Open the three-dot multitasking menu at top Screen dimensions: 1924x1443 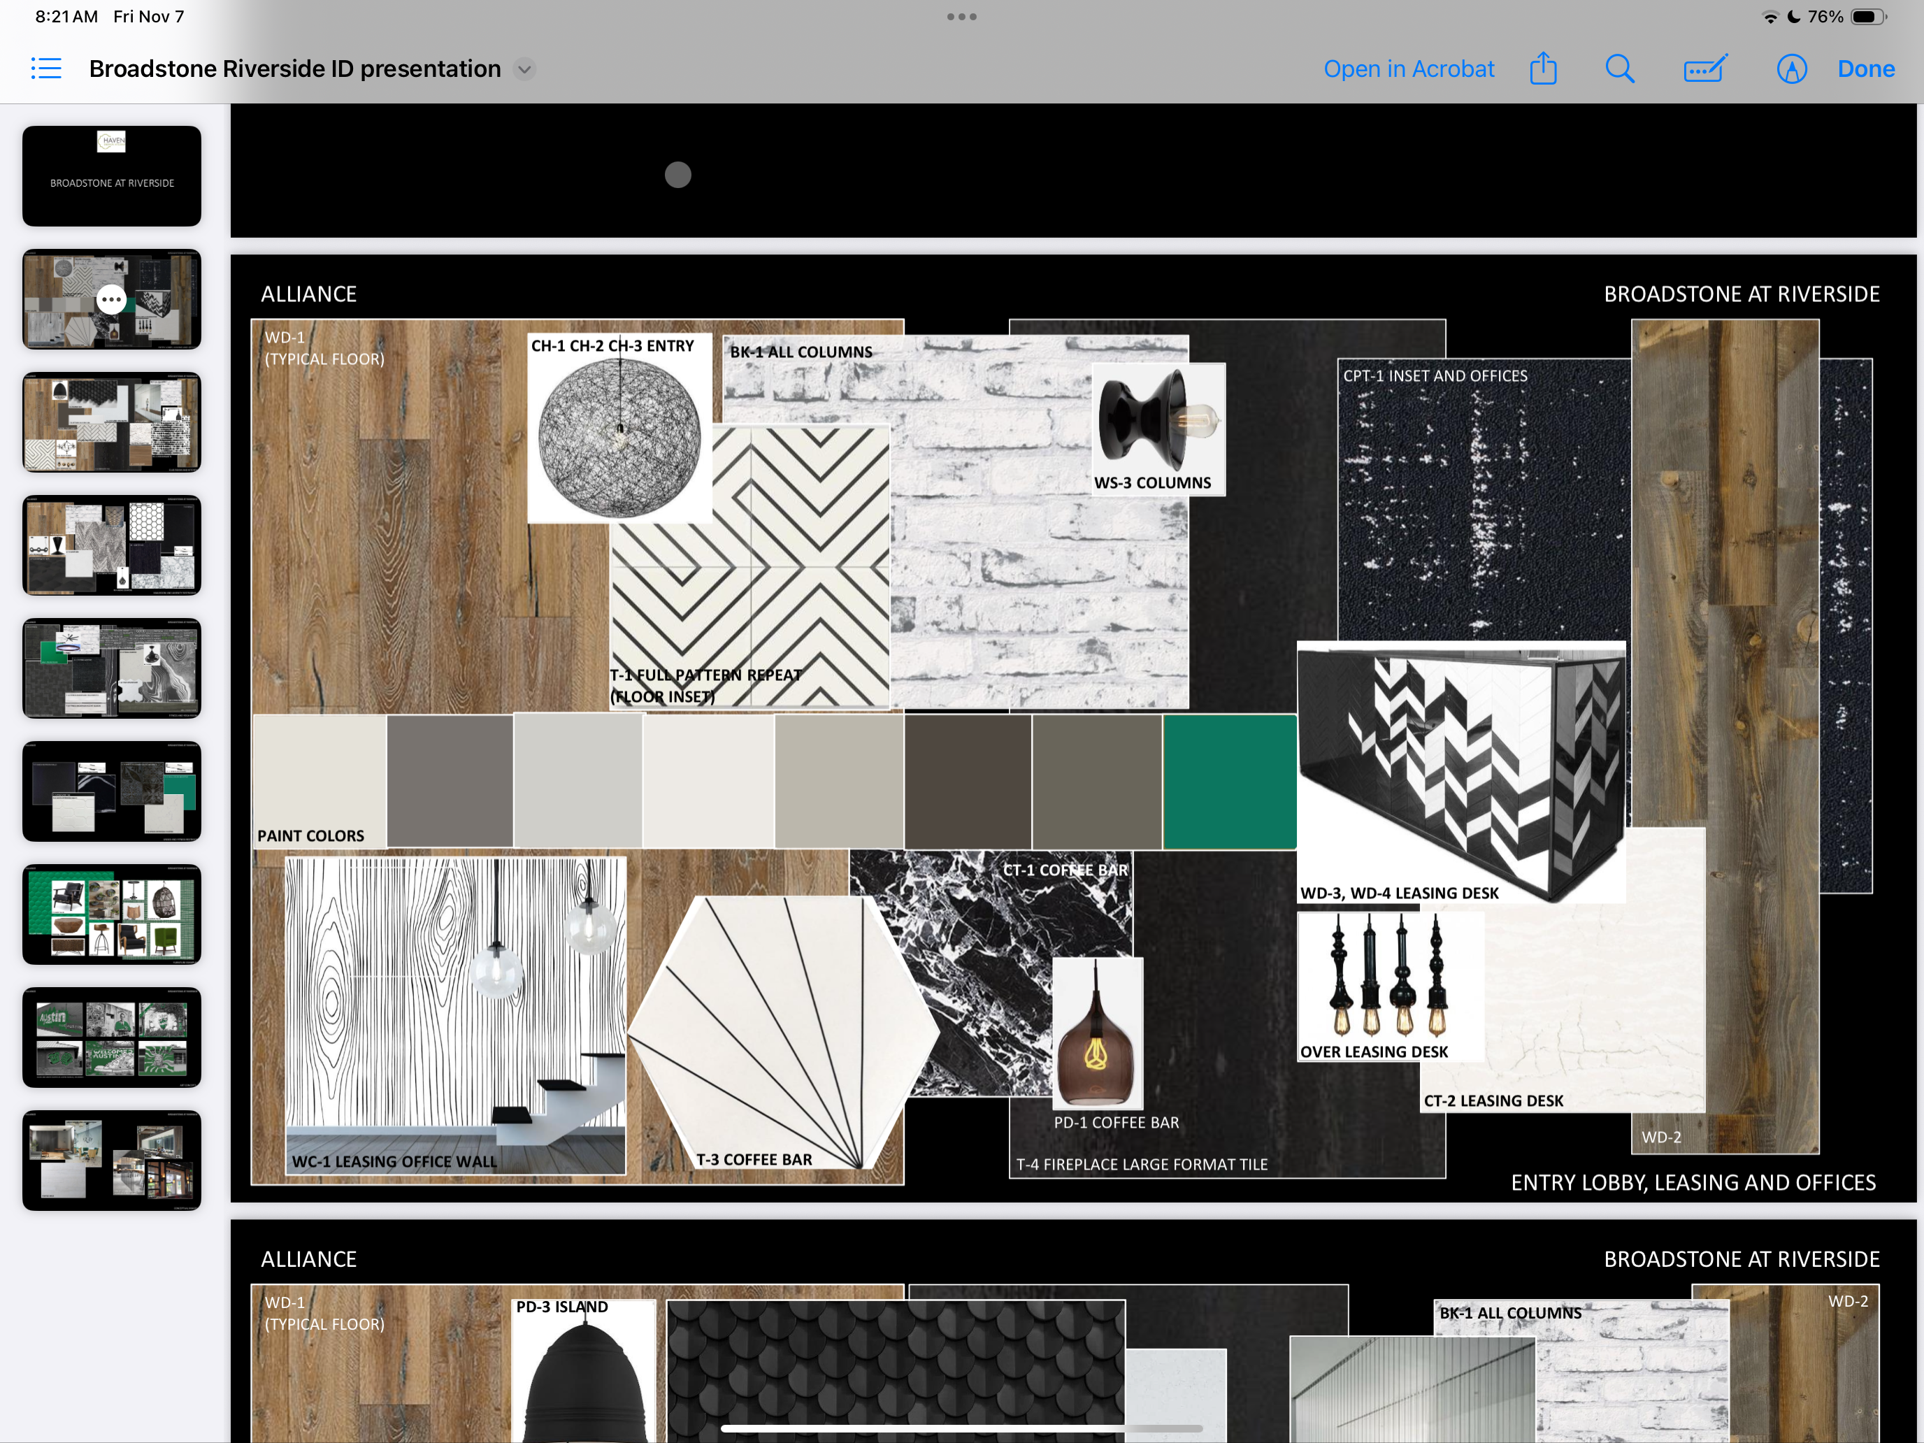(961, 17)
